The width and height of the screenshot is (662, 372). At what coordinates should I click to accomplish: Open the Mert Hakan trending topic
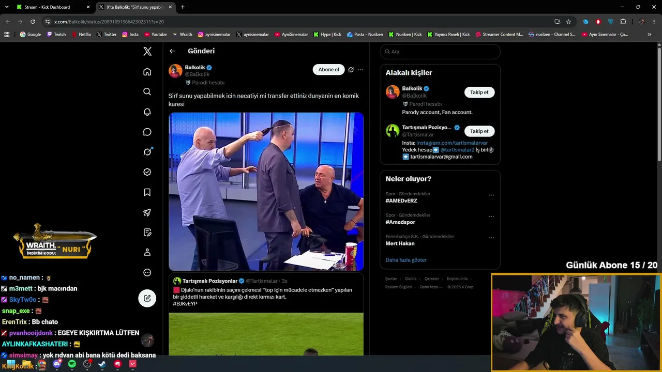click(x=400, y=243)
